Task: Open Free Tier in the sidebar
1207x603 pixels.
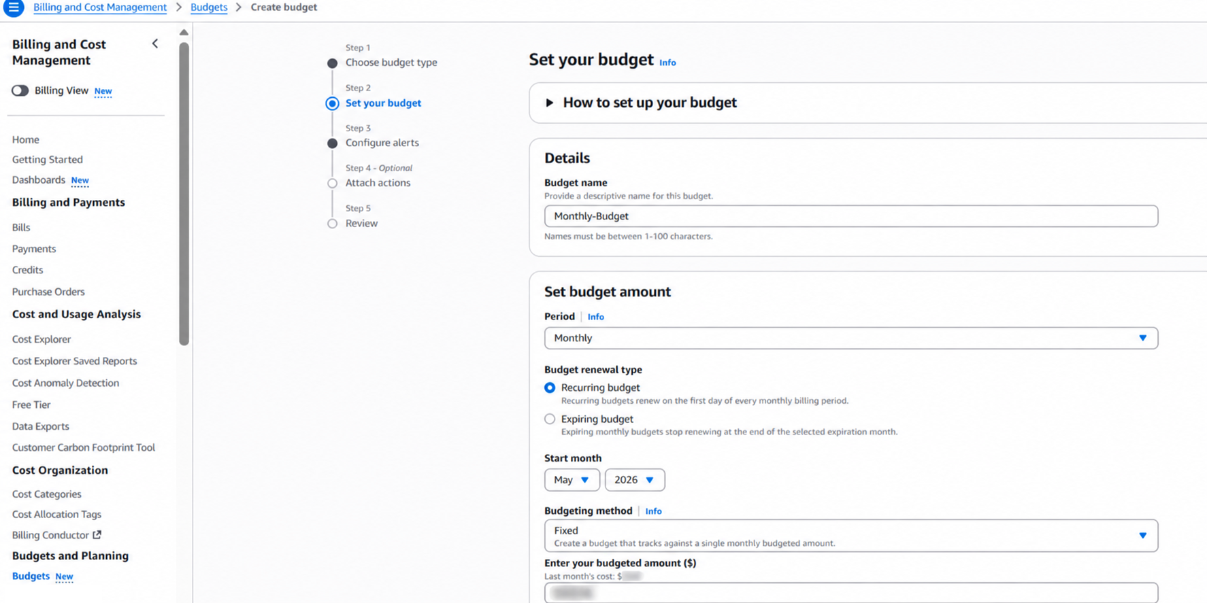Action: tap(31, 404)
